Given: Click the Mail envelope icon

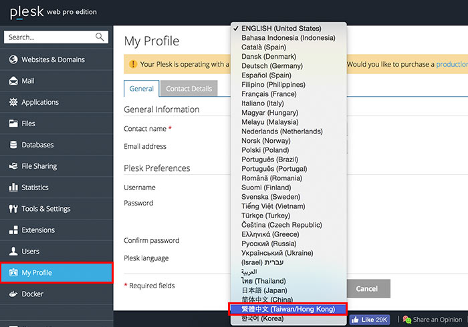Looking at the screenshot, I should coord(13,81).
